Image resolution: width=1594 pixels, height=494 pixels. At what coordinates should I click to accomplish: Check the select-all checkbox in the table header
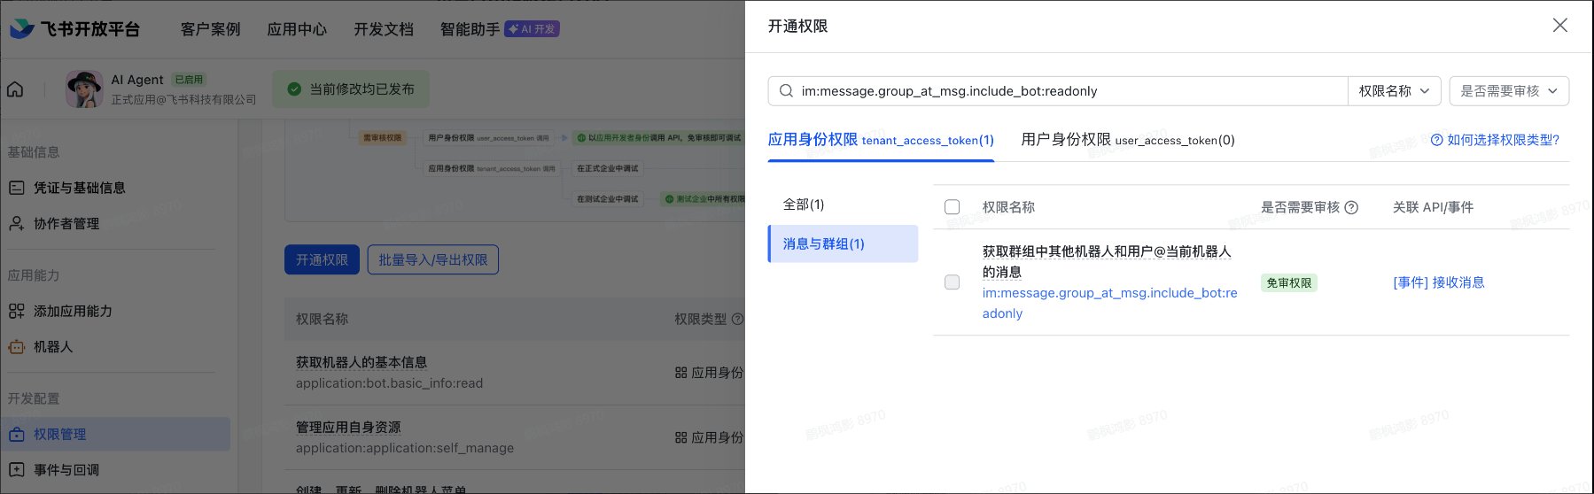point(953,207)
